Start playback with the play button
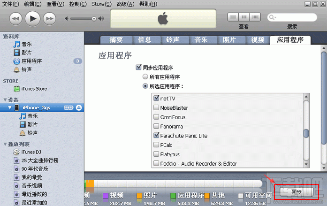This screenshot has width=327, height=206. pos(32,19)
